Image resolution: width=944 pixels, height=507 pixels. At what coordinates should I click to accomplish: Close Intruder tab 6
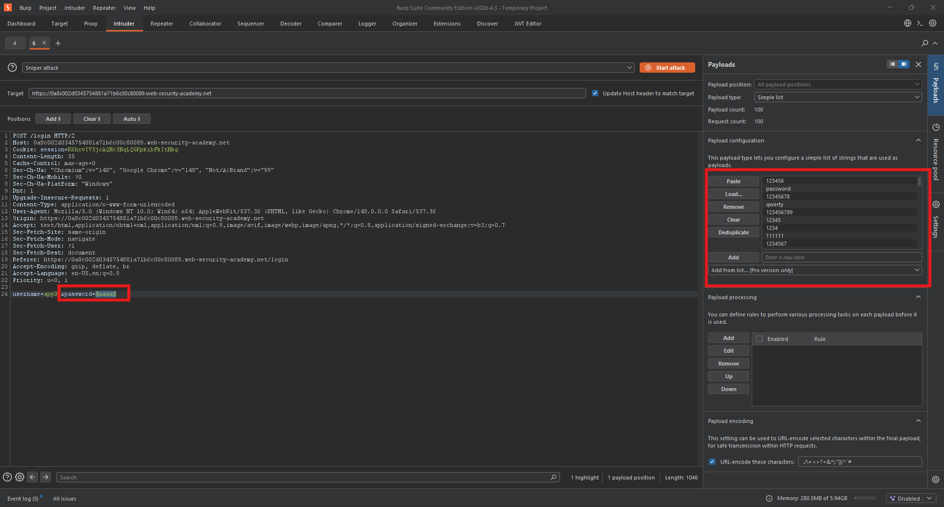click(44, 43)
